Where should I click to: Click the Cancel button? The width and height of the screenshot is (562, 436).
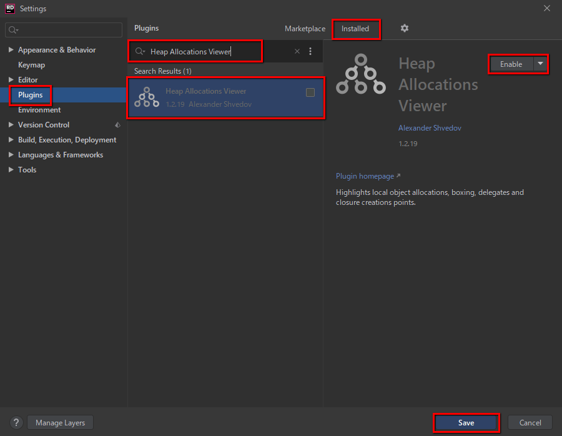point(530,423)
